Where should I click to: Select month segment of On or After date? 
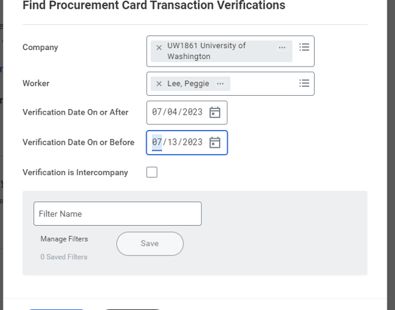(157, 112)
